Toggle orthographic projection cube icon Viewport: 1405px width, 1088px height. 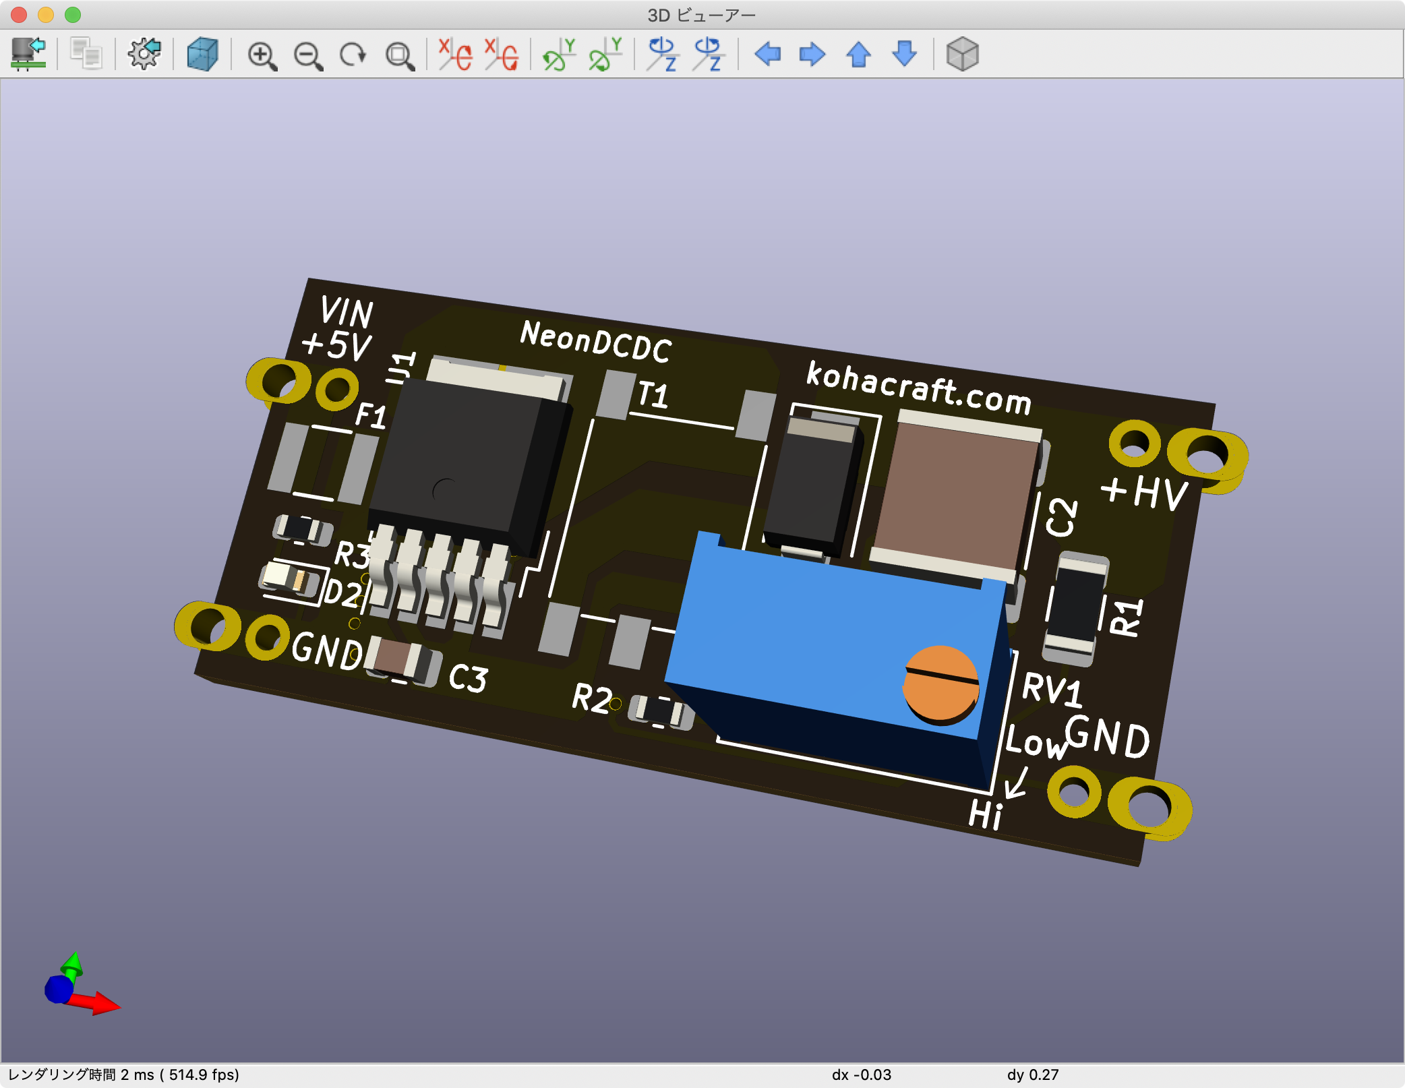click(962, 54)
